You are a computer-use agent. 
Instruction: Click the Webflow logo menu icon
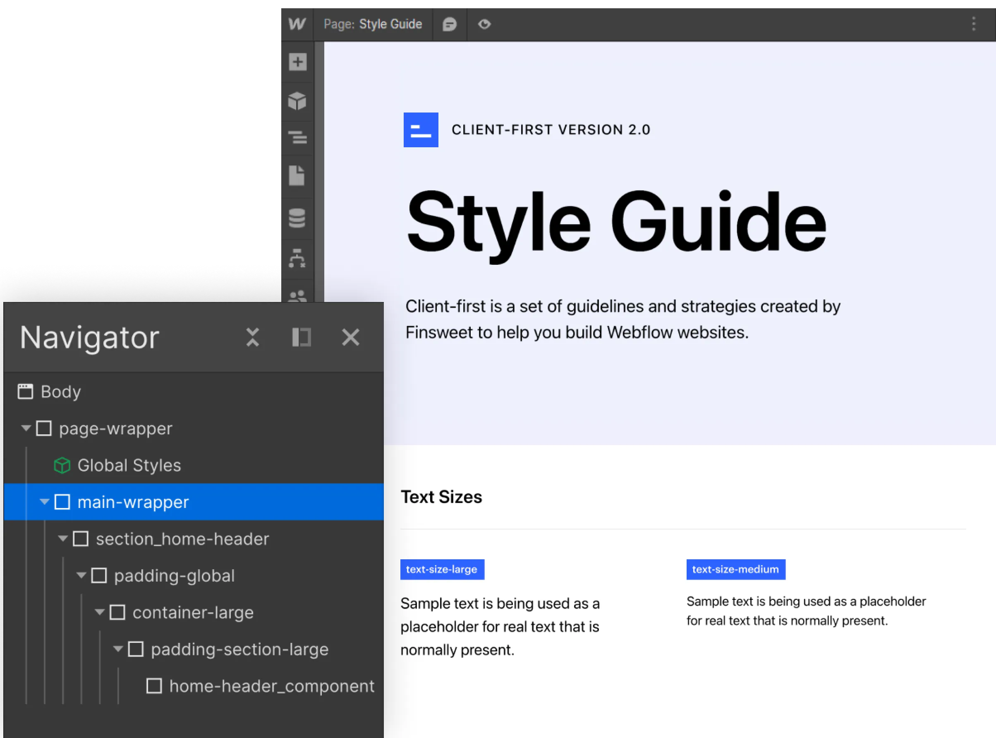tap(297, 24)
